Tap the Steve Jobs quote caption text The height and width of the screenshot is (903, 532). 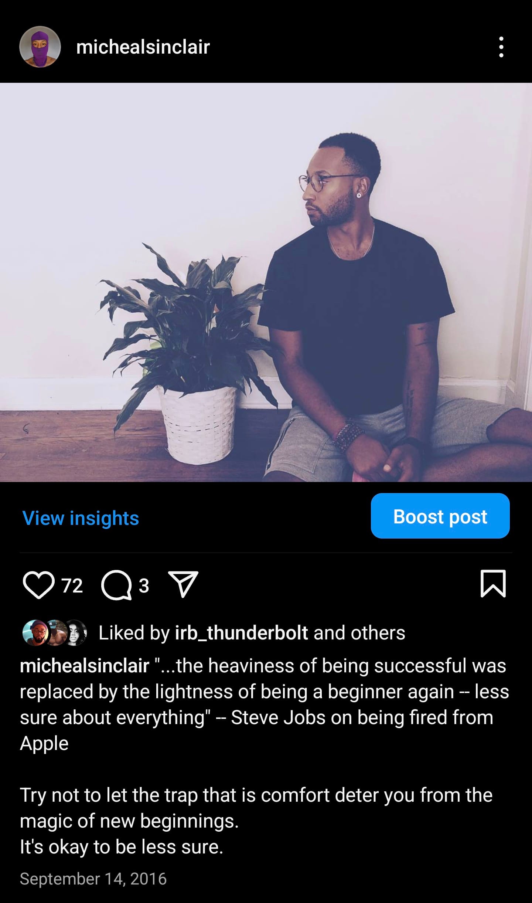tap(264, 705)
